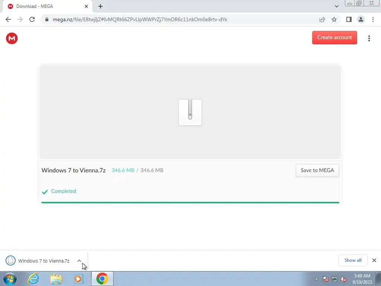The image size is (381, 286).
Task: Click Action Center flag tray icon
Action: tap(325, 279)
